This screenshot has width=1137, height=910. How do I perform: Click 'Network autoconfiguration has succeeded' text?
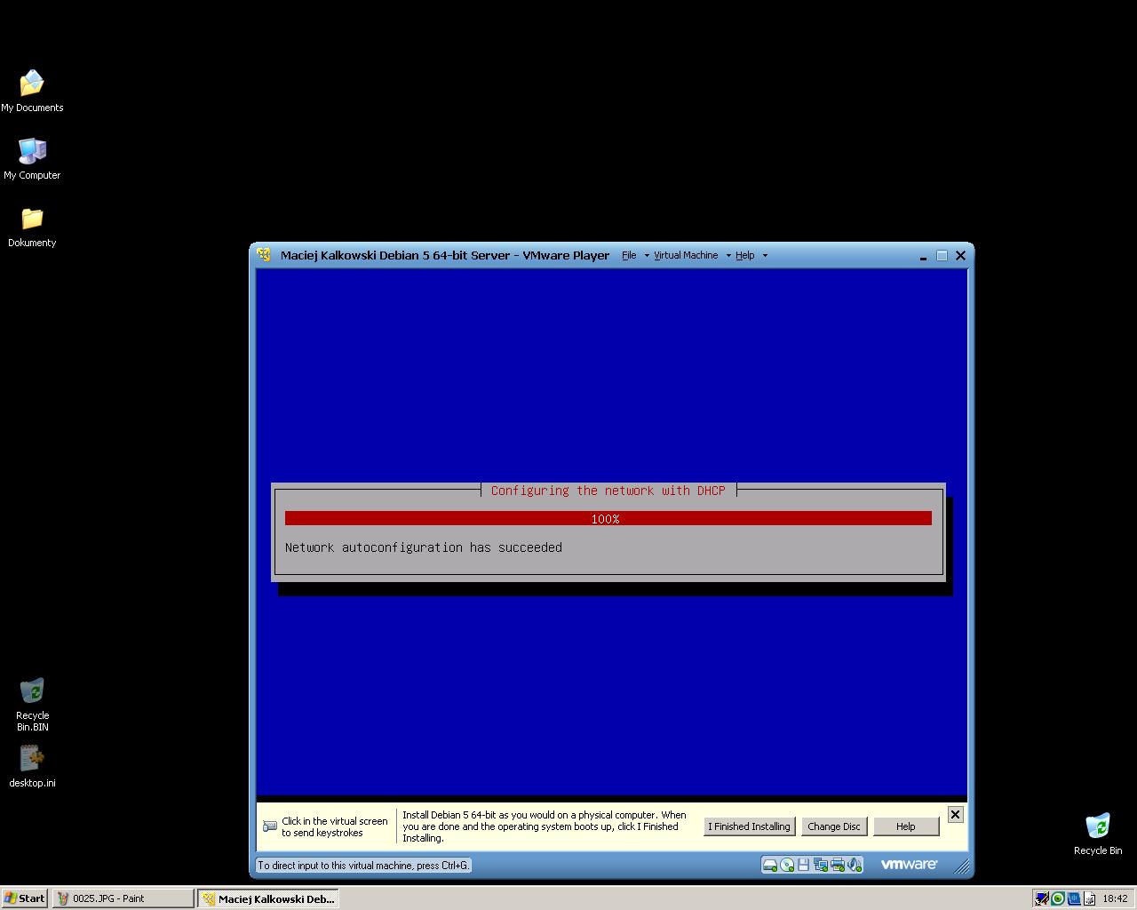pyautogui.click(x=424, y=547)
